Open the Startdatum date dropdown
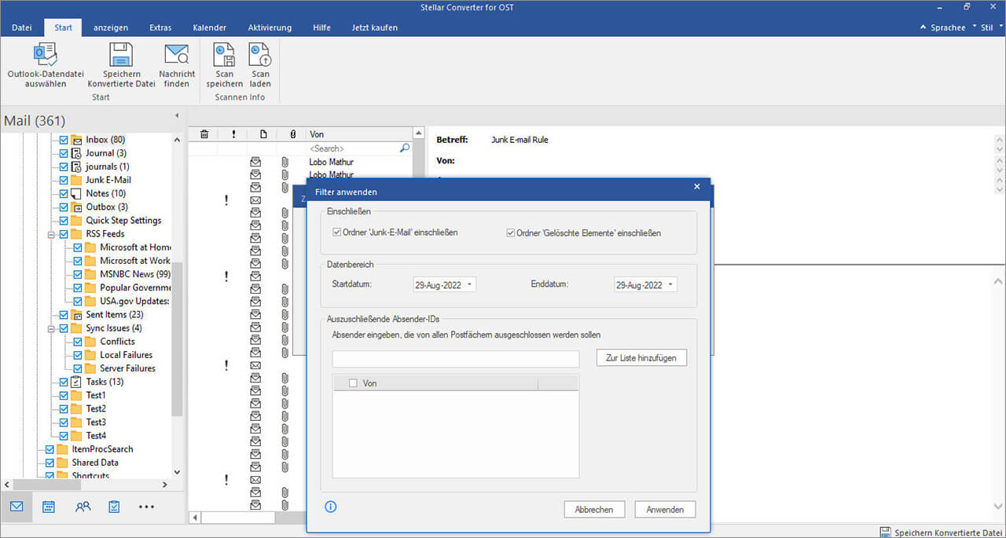1006x538 pixels. 470,284
